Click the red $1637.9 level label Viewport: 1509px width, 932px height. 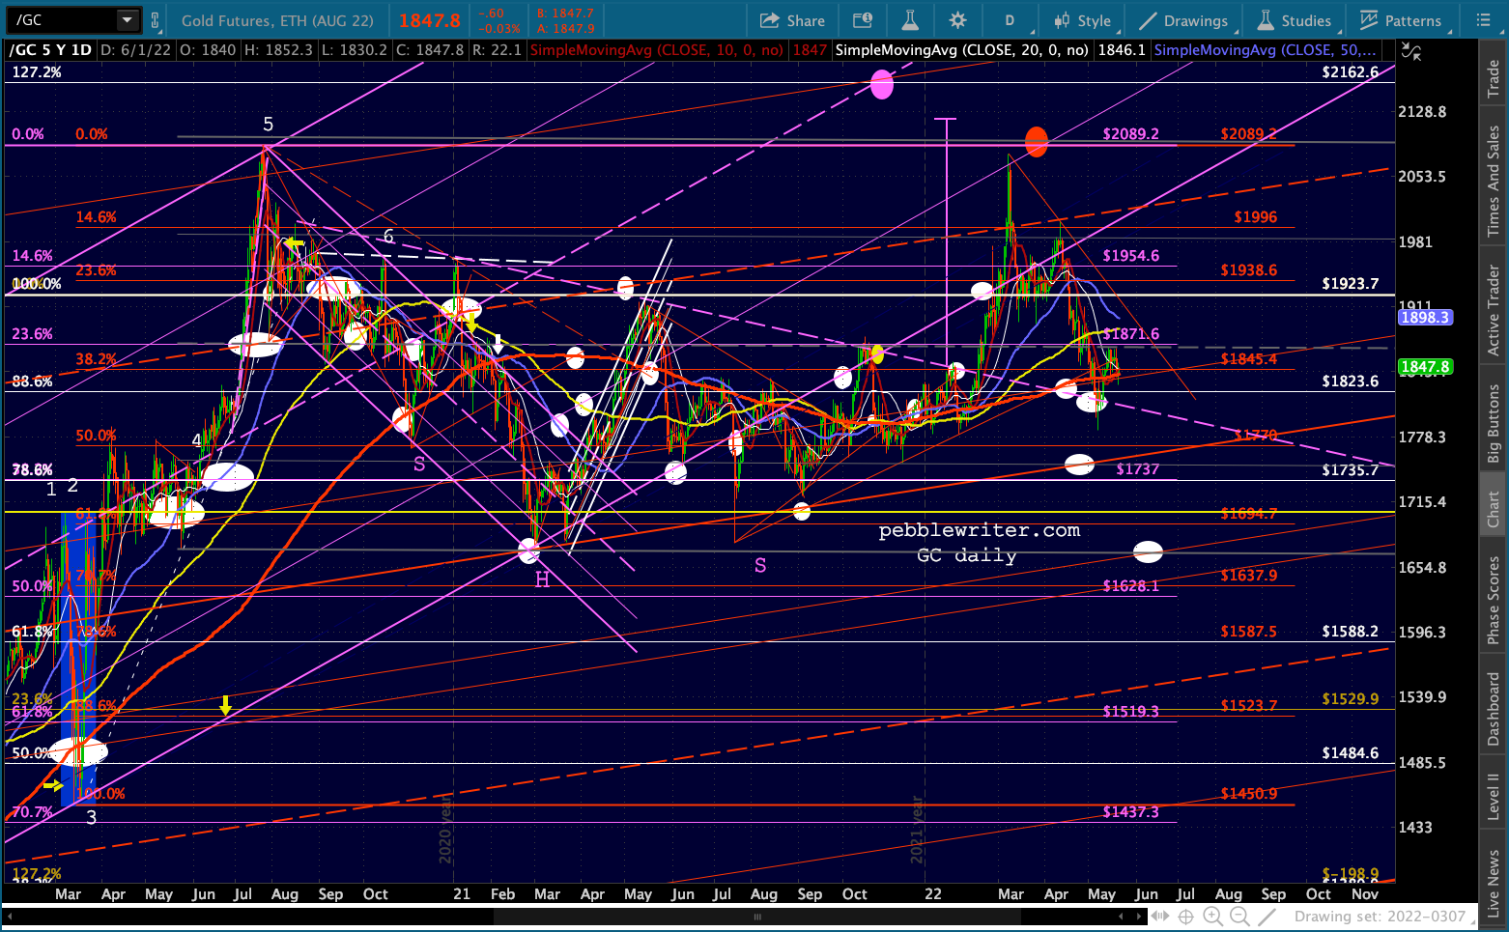click(x=1249, y=576)
